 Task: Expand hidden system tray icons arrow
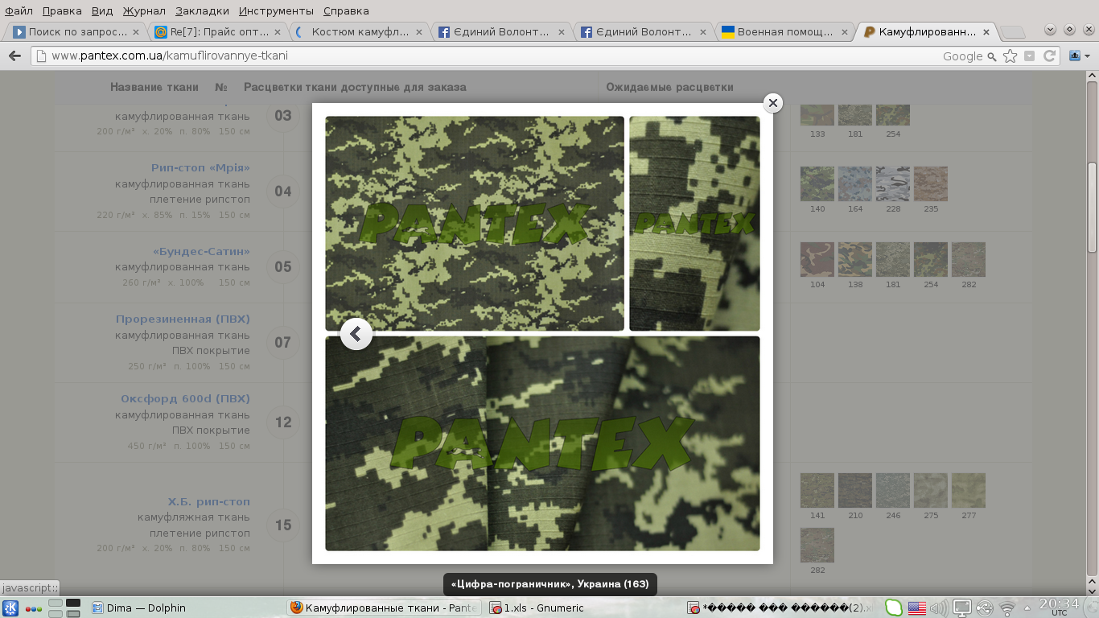tap(1027, 609)
